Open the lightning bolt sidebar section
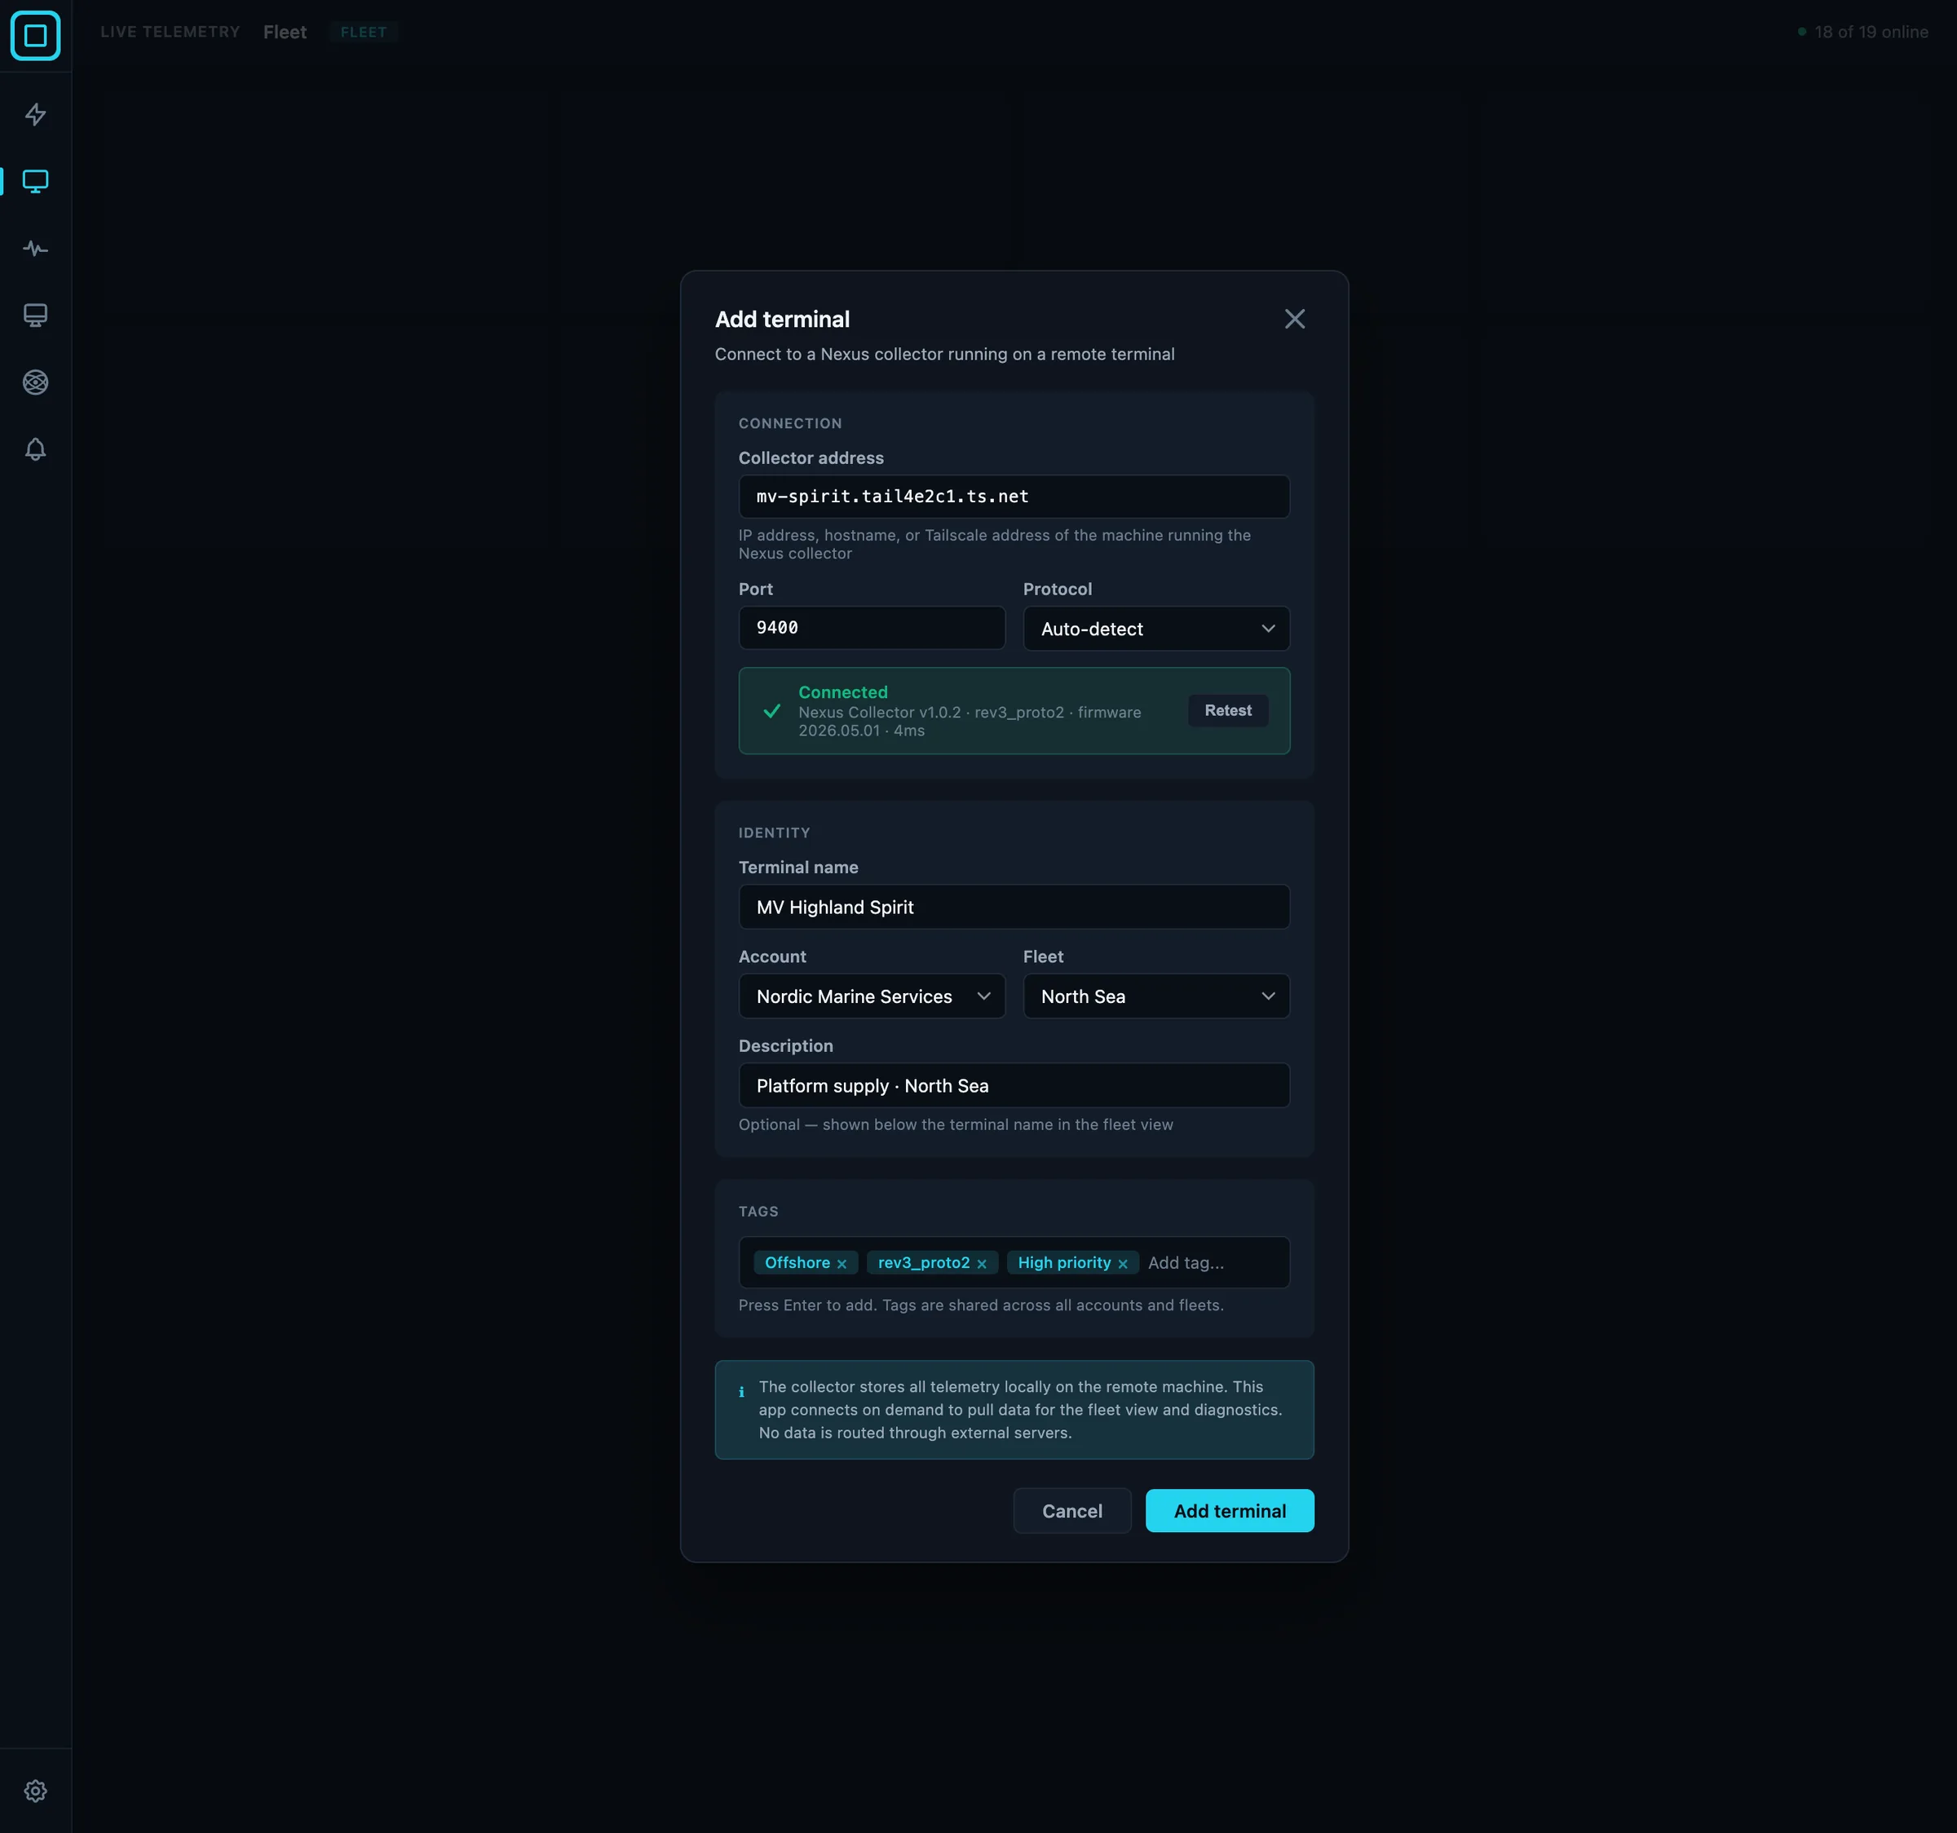 (x=35, y=114)
